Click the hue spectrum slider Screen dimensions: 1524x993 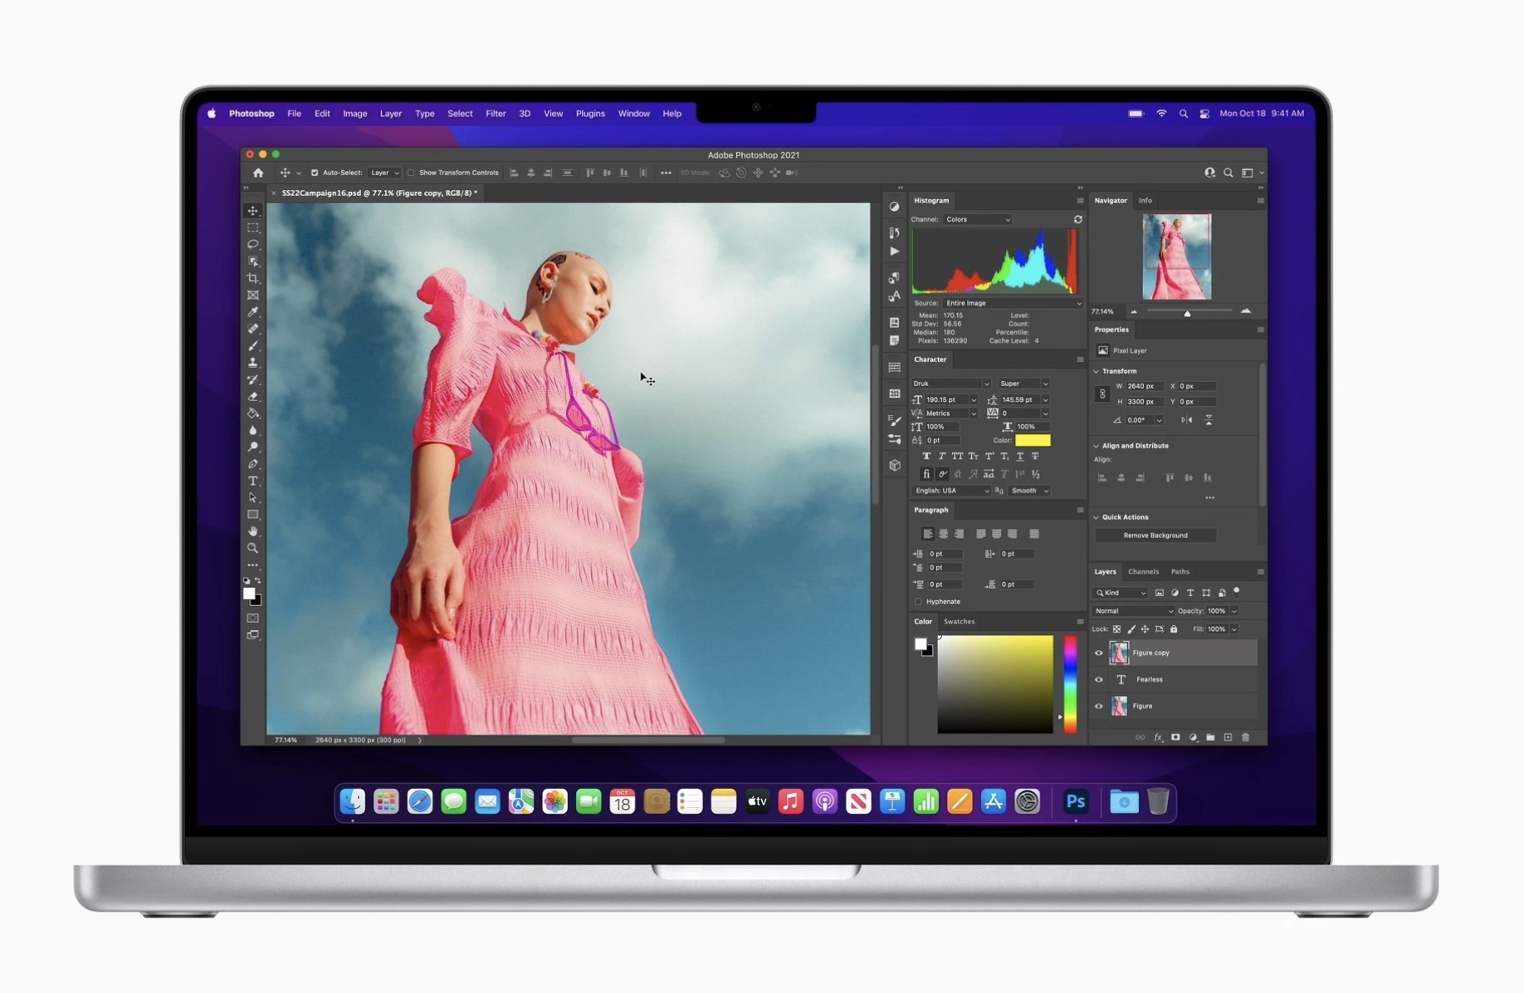pyautogui.click(x=1071, y=684)
